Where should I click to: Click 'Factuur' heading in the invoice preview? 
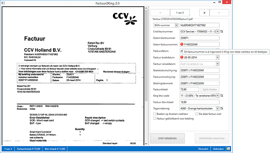pyautogui.click(x=35, y=39)
